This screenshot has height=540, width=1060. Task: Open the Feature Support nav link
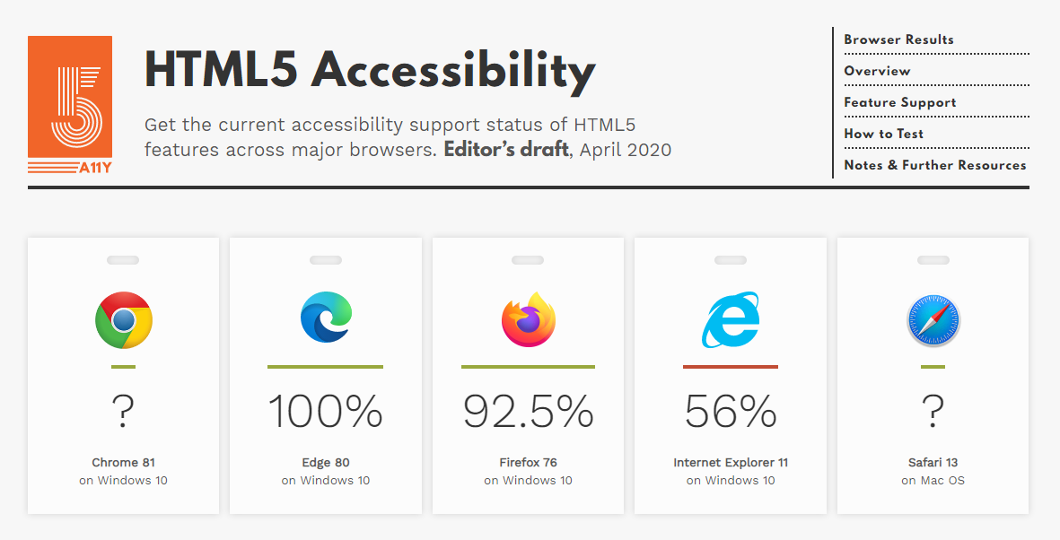tap(899, 102)
